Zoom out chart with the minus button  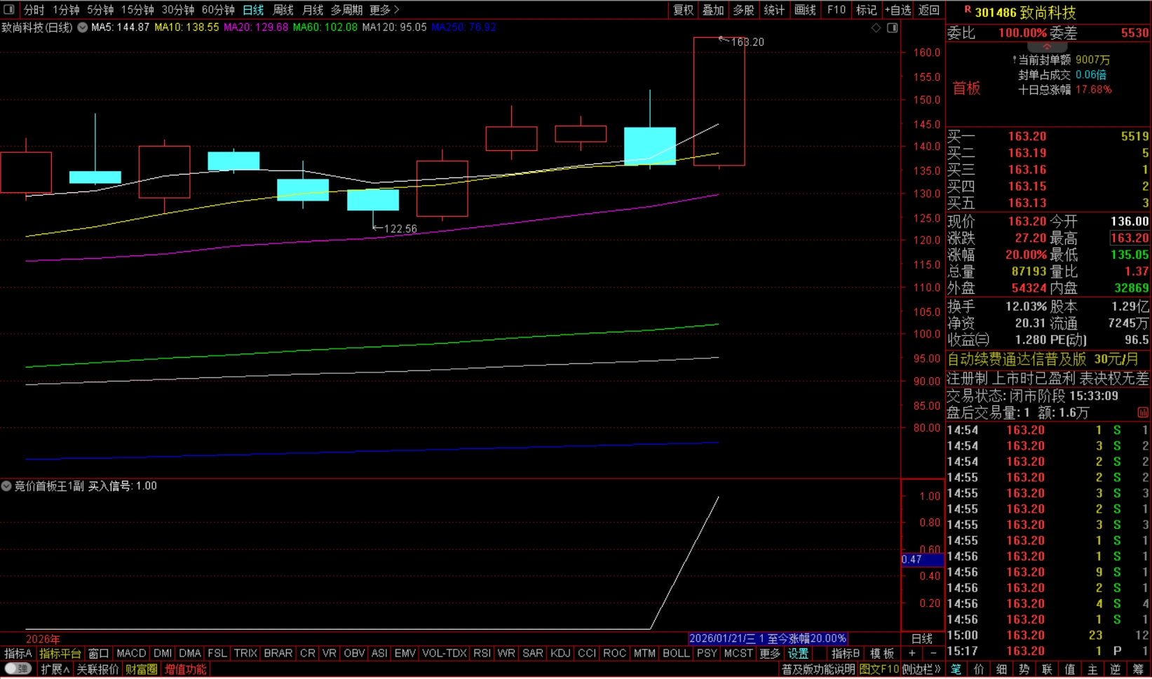(x=933, y=653)
